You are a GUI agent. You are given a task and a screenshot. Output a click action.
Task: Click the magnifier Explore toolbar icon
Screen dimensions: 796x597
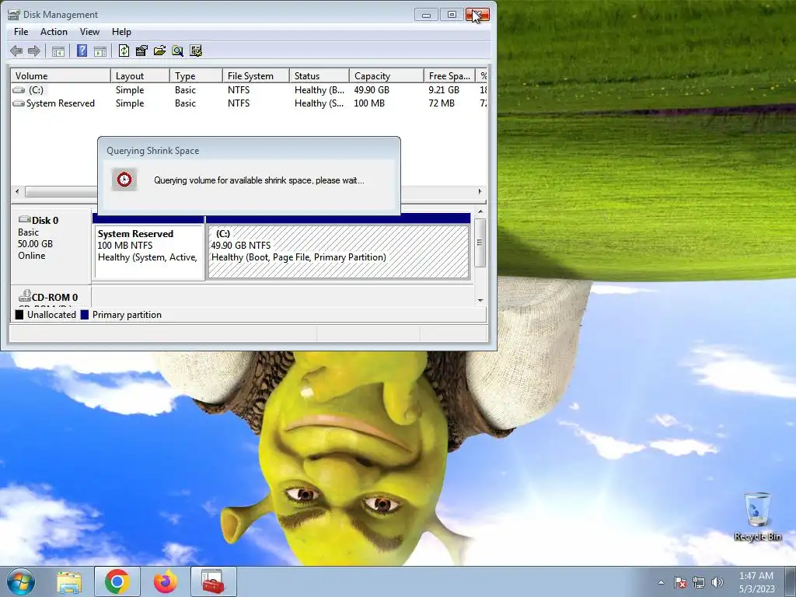point(177,51)
